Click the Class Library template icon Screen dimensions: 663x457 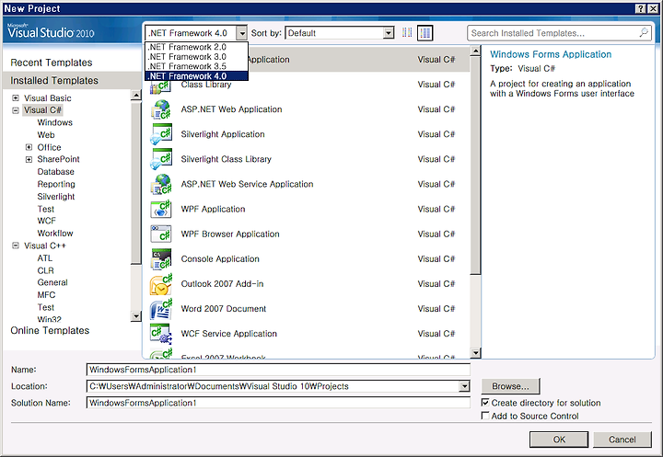(x=160, y=87)
